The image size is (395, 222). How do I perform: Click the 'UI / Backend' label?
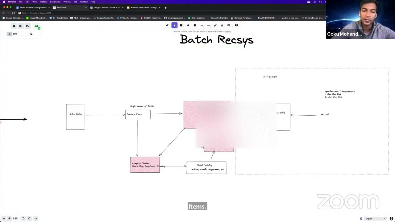270,77
